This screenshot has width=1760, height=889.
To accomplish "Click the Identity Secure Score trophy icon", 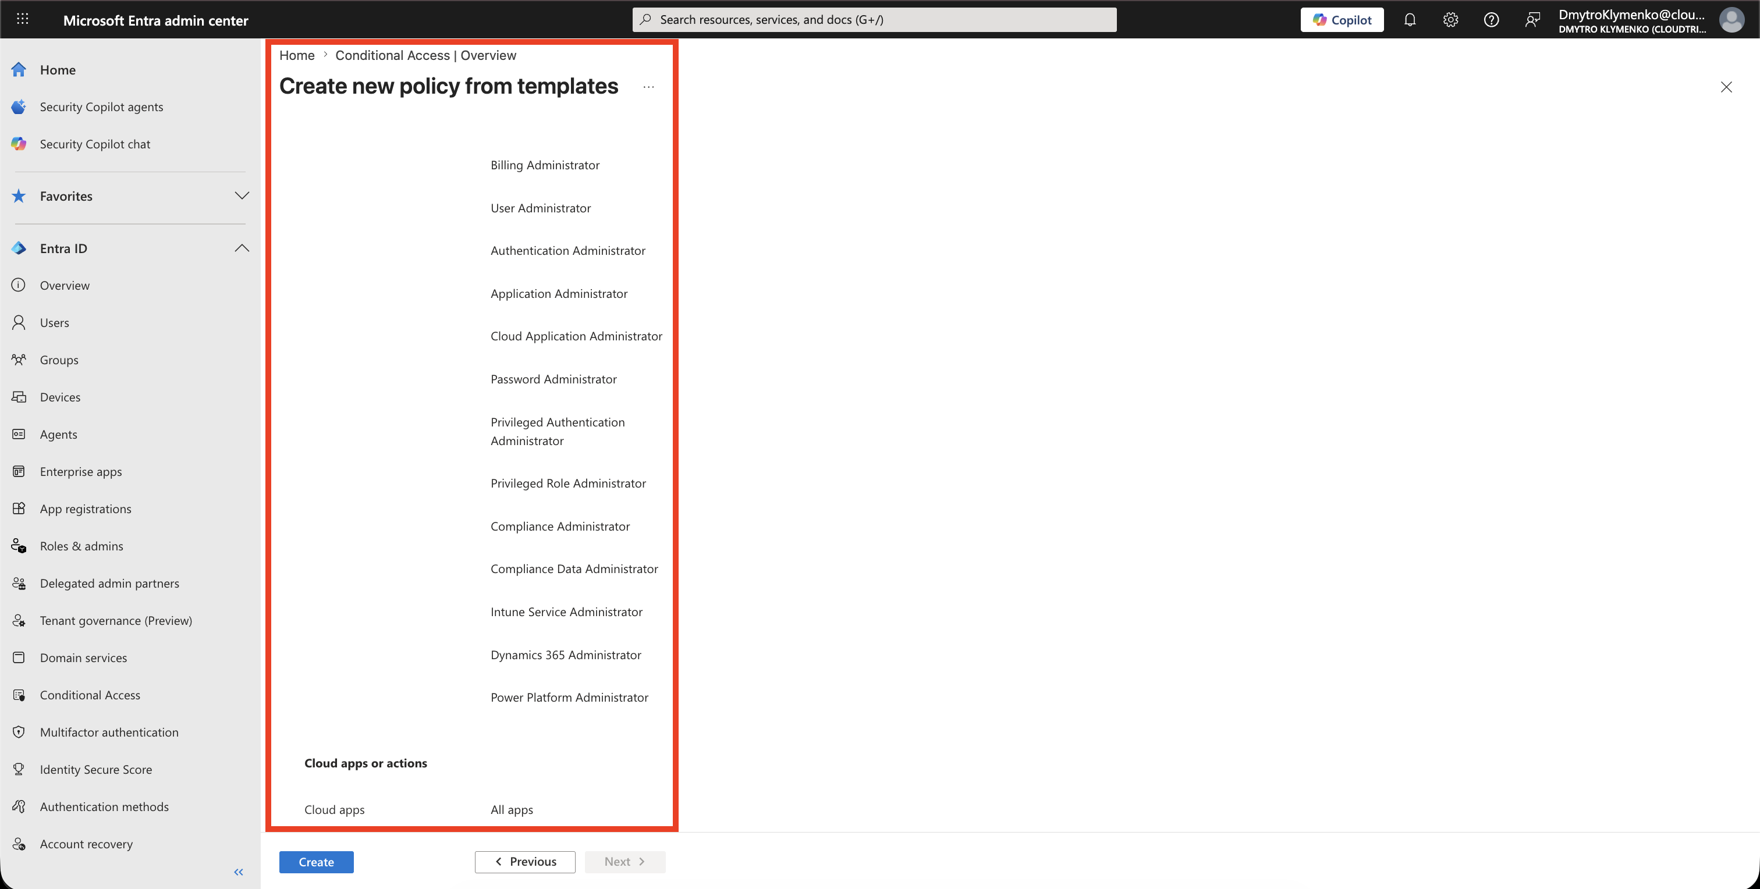I will [x=19, y=770].
